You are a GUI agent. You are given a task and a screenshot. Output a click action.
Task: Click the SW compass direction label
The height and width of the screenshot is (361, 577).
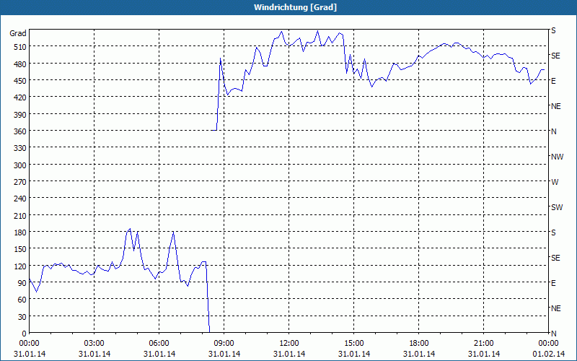pyautogui.click(x=557, y=207)
